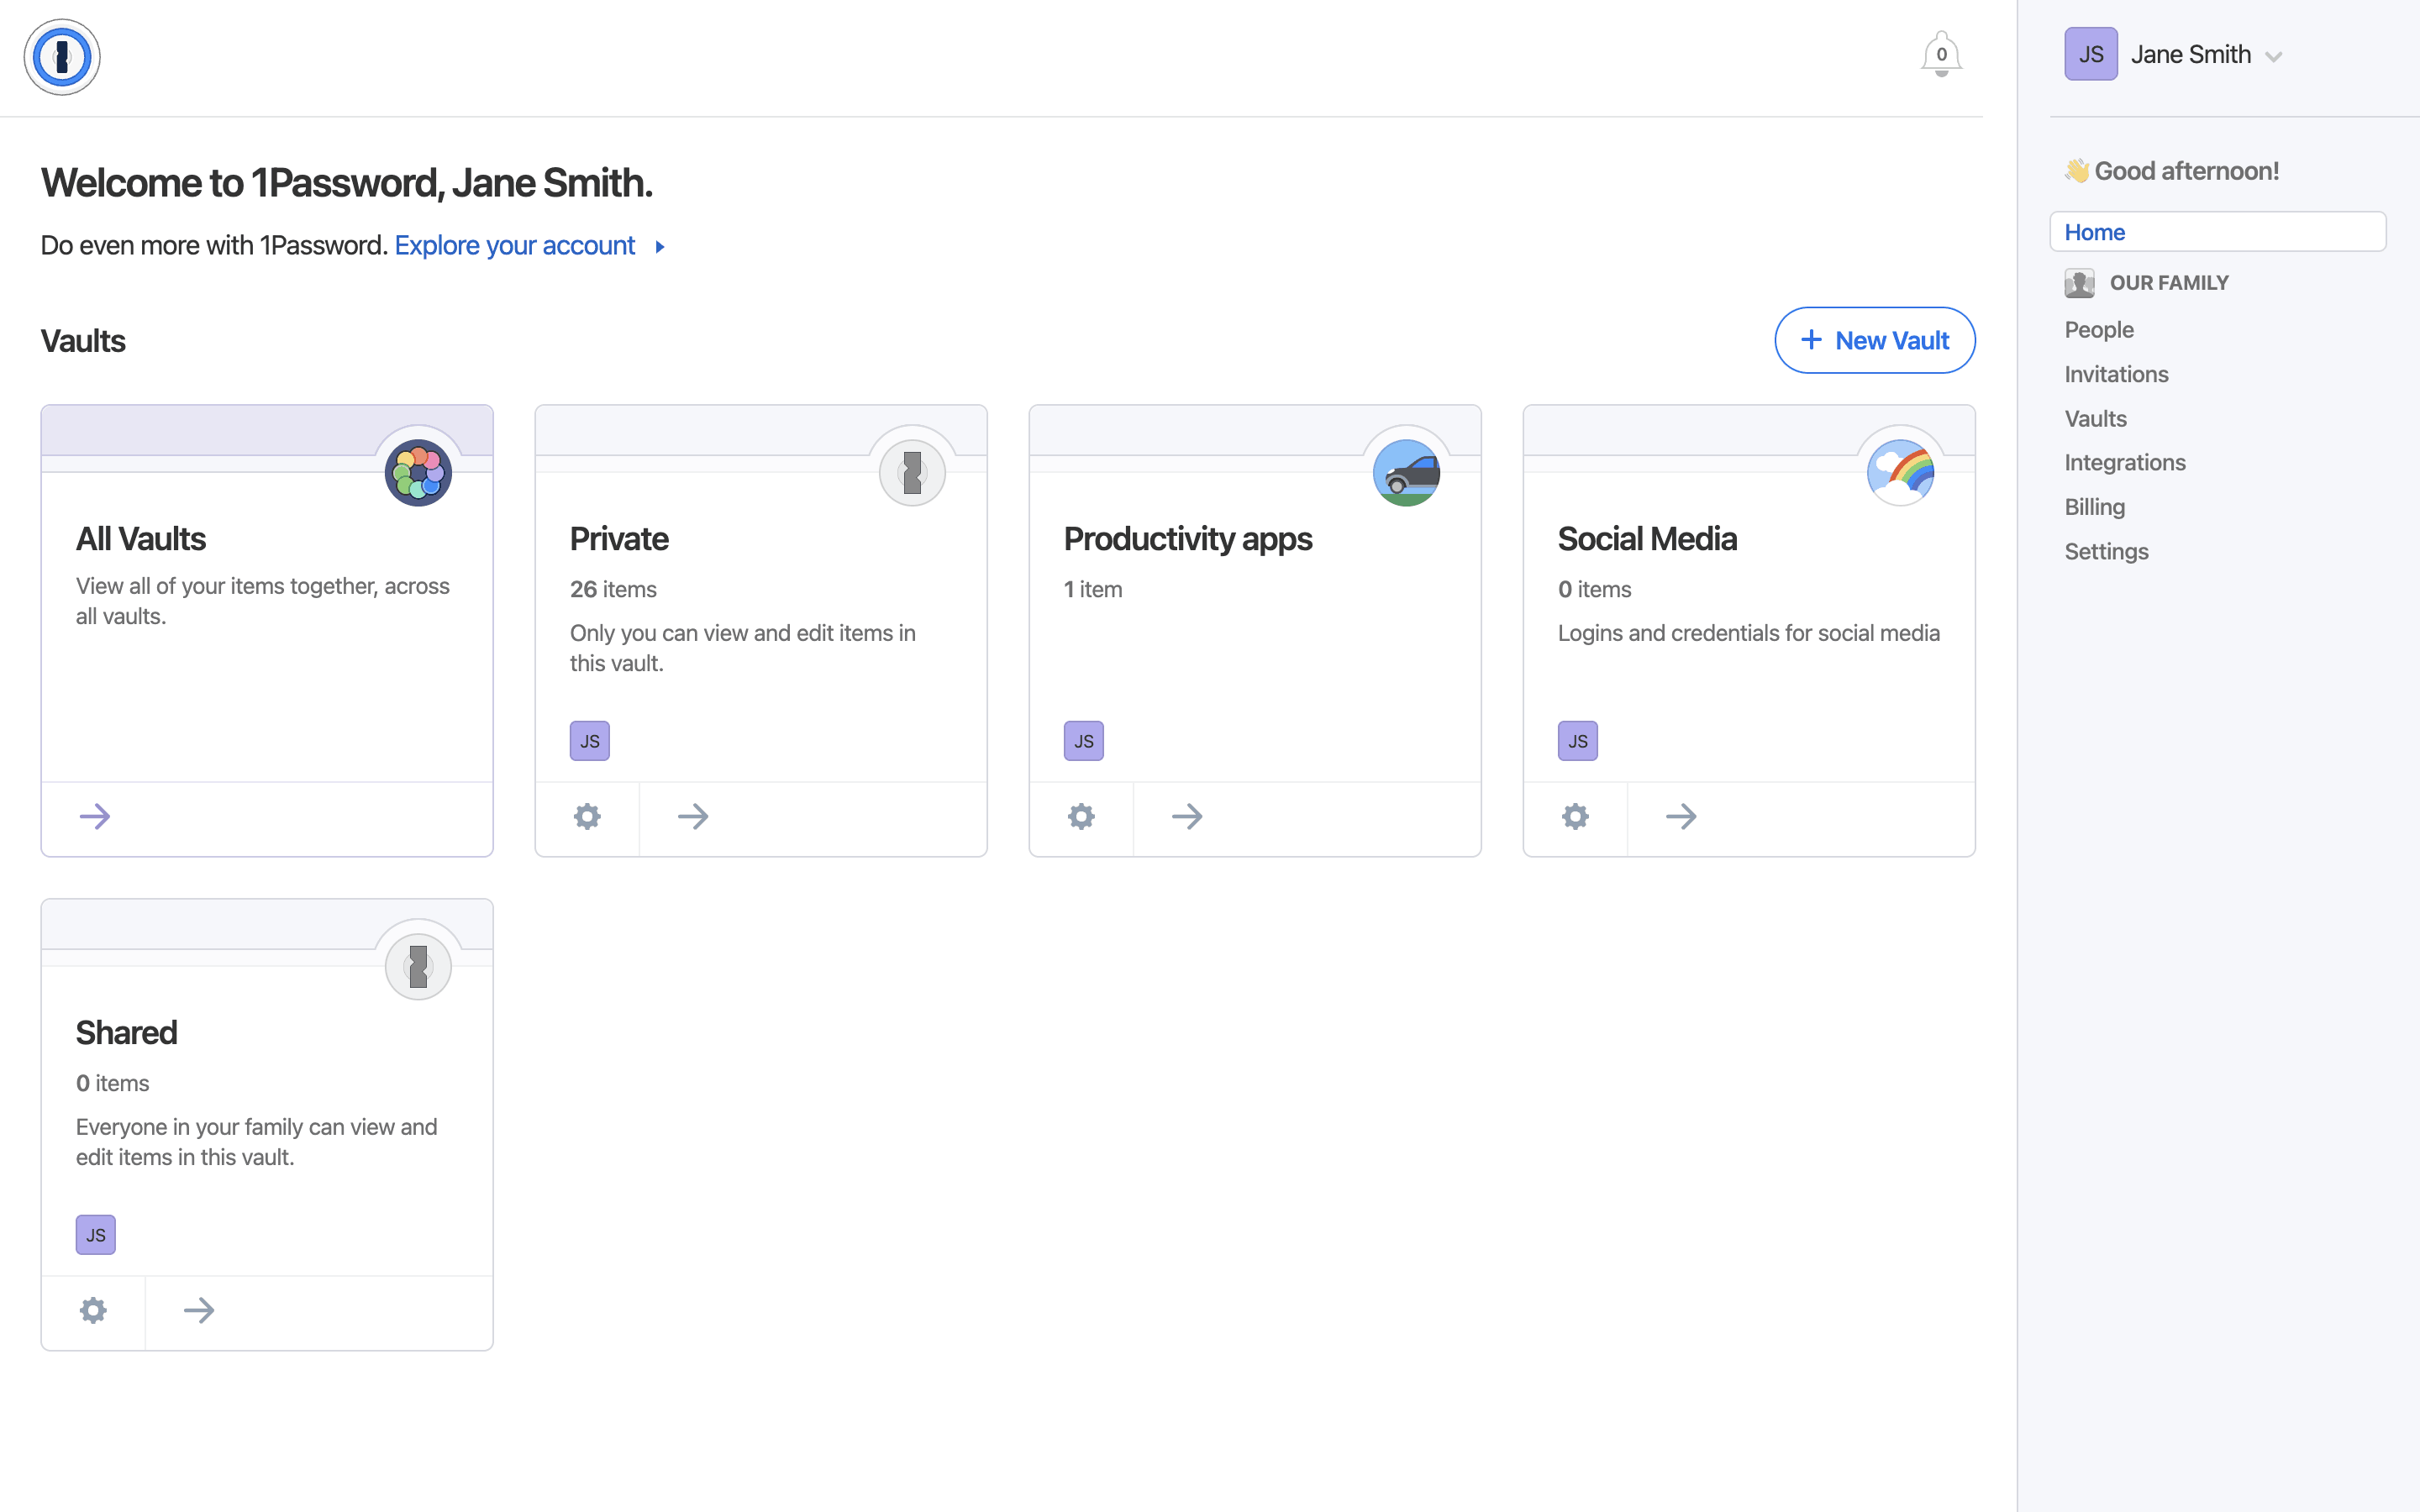Open Private vault with arrow icon
2420x1512 pixels.
coord(693,817)
